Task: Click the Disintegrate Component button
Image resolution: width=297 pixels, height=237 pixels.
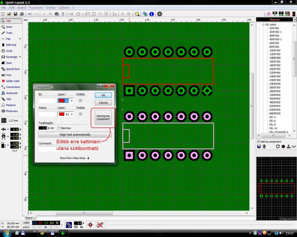Action: pyautogui.click(x=103, y=117)
